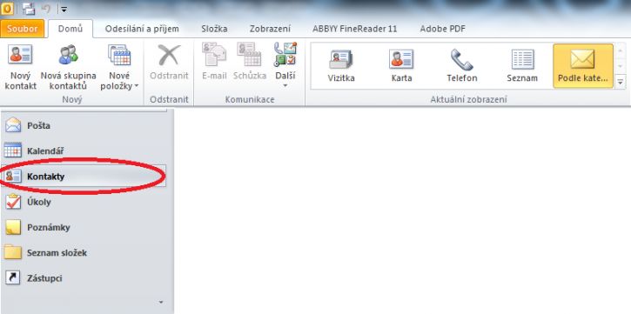Click the Podle kategorie view
The width and height of the screenshot is (631, 314).
click(583, 66)
